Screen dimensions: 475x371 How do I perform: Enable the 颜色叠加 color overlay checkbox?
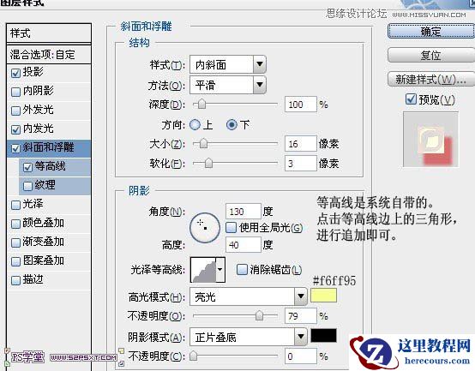(15, 224)
